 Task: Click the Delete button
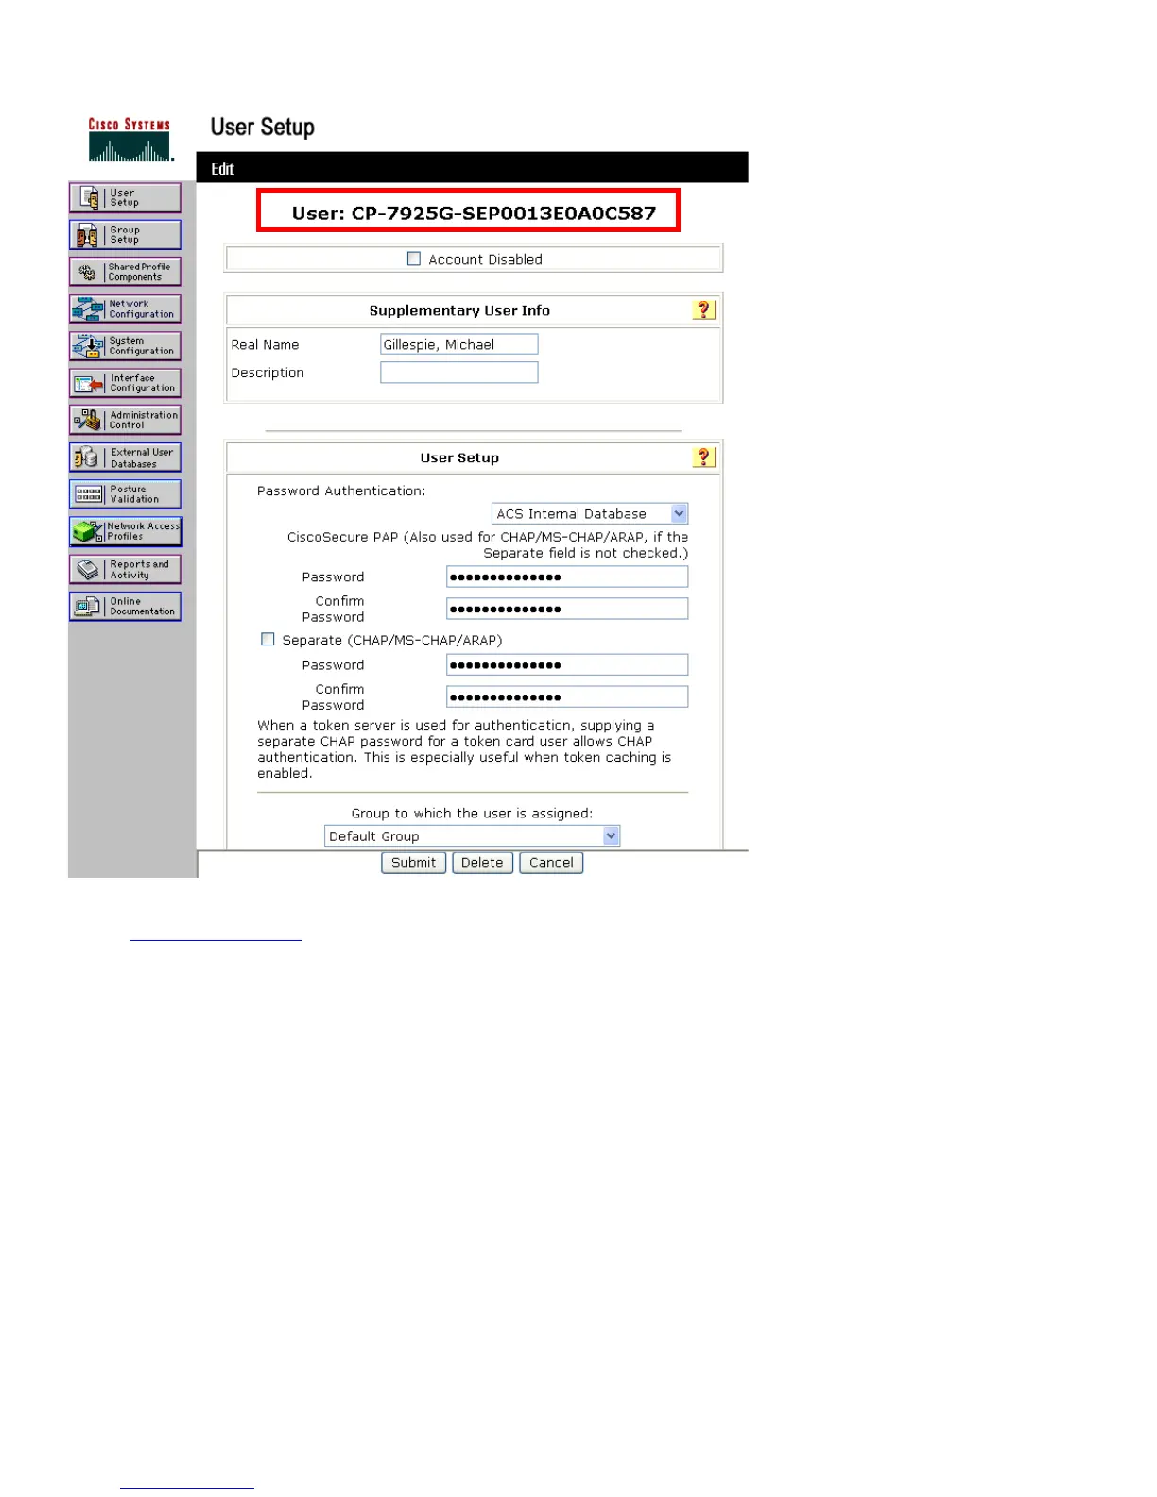tap(482, 863)
